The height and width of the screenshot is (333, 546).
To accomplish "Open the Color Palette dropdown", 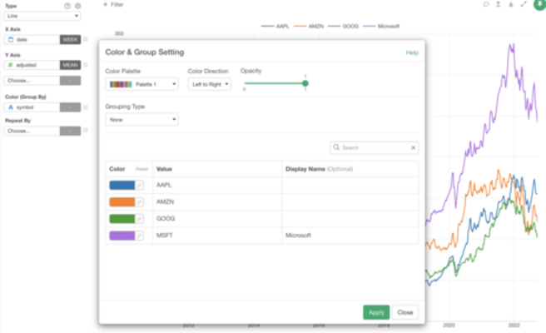I will (x=141, y=84).
